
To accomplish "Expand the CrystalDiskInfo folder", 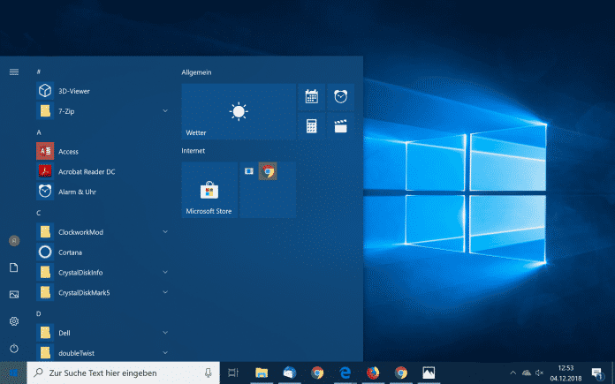I will click(x=165, y=272).
